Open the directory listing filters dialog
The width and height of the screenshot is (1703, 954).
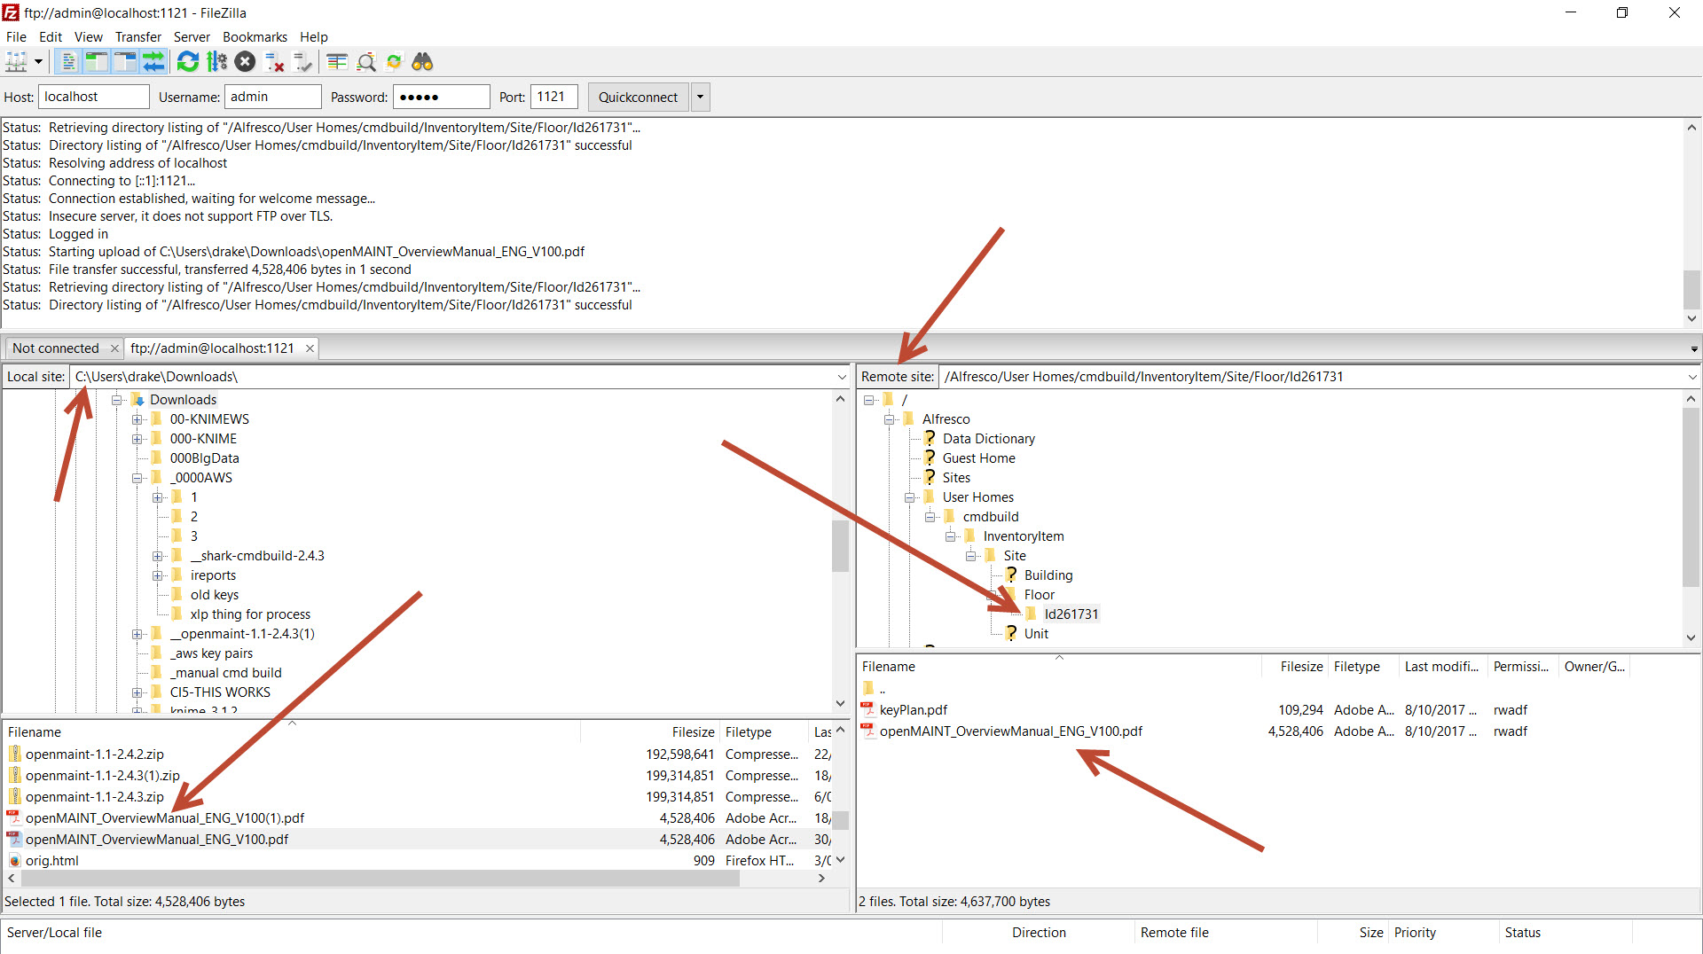tap(337, 62)
